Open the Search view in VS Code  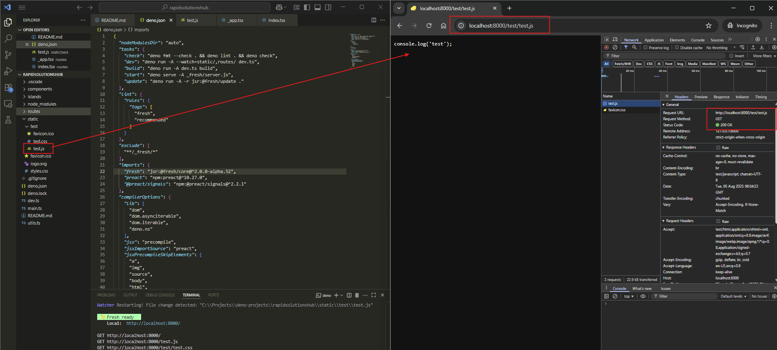(8, 39)
